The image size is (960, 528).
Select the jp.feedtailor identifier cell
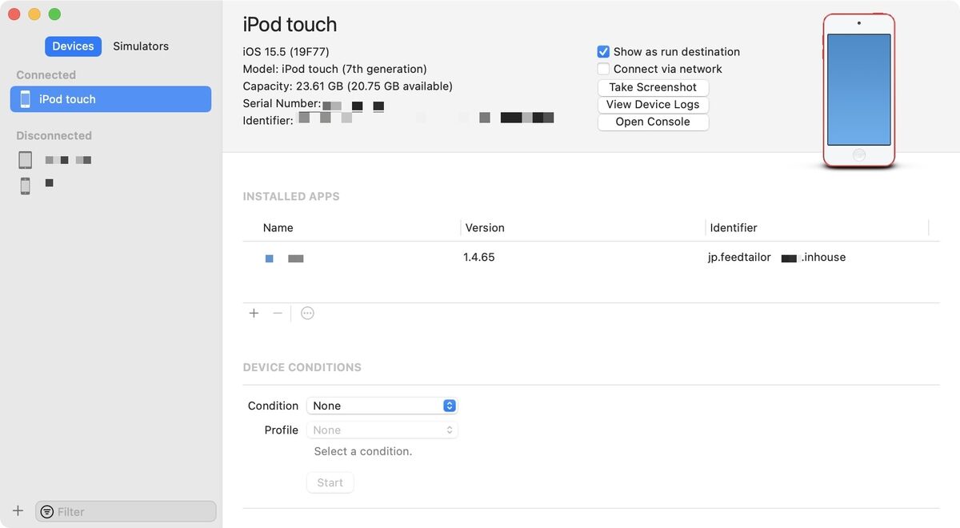tap(777, 258)
